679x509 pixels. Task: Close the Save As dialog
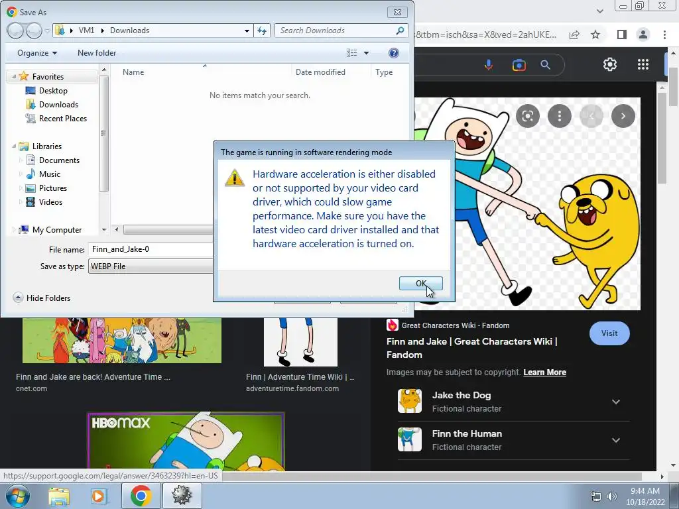click(397, 12)
